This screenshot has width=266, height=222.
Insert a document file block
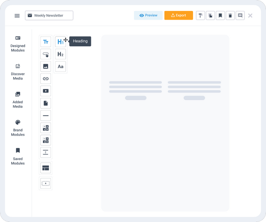(46, 103)
